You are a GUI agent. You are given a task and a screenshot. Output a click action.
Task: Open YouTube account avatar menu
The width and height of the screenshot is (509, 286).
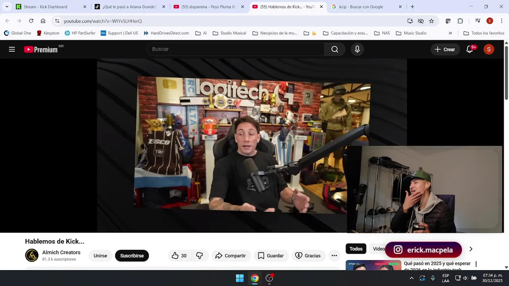click(x=489, y=49)
